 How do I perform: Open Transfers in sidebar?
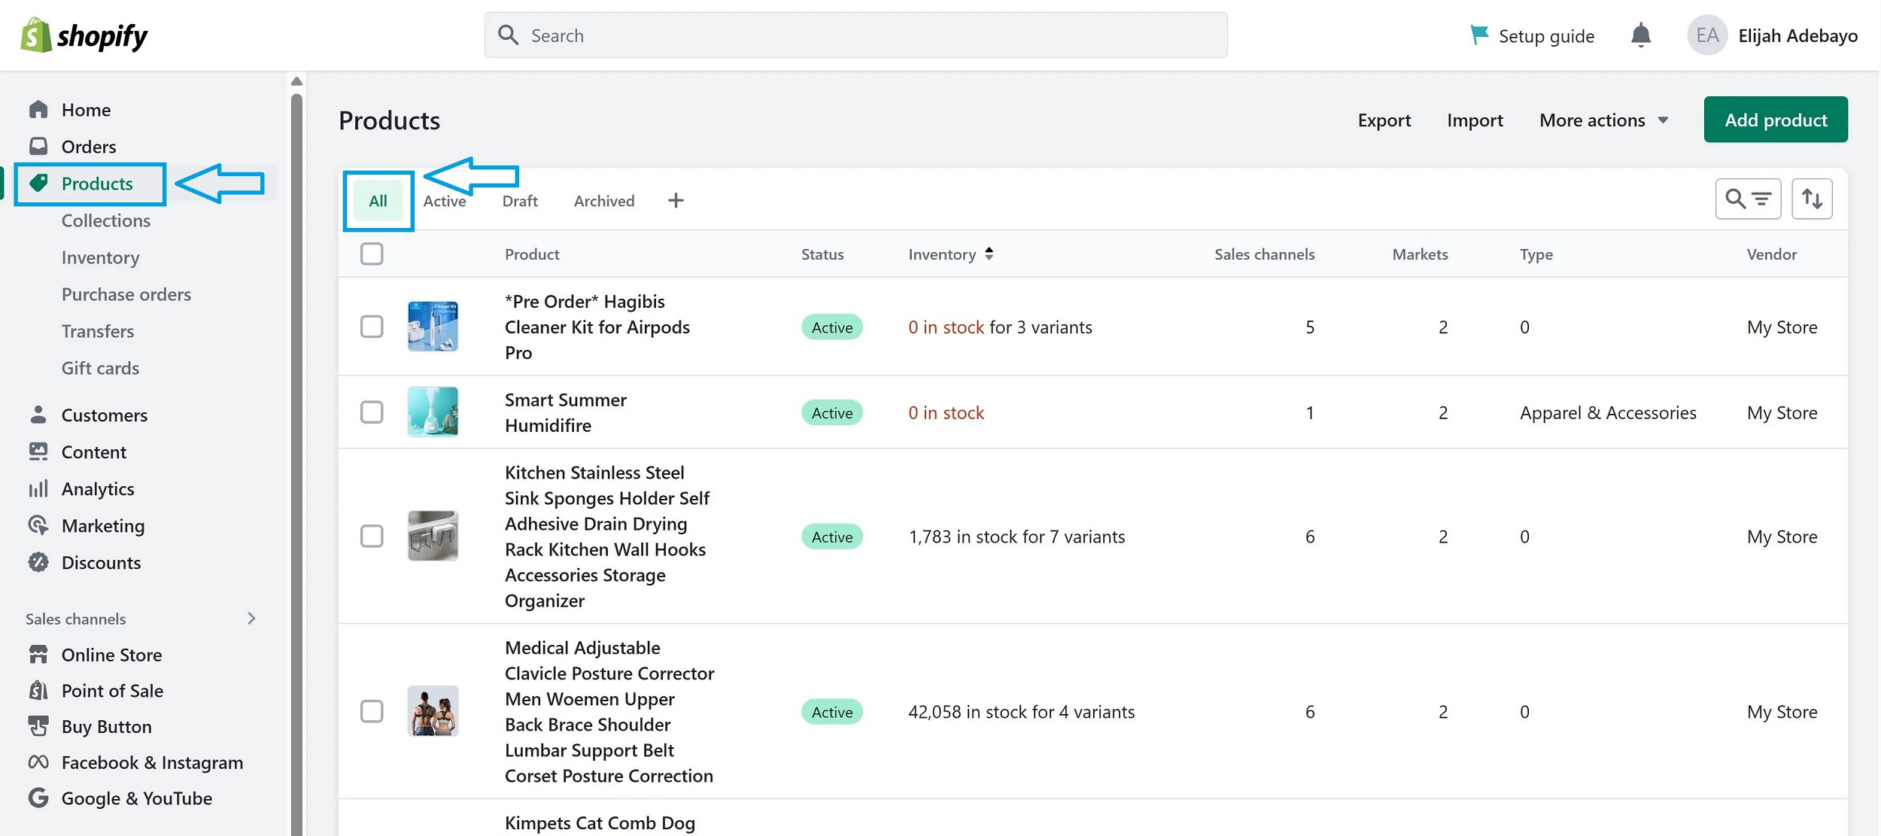pos(98,331)
